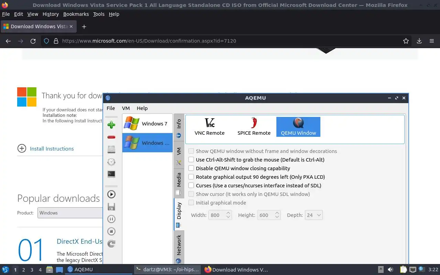440x275 pixels.
Task: Select the second highlighted Windows VM entry
Action: [147, 143]
